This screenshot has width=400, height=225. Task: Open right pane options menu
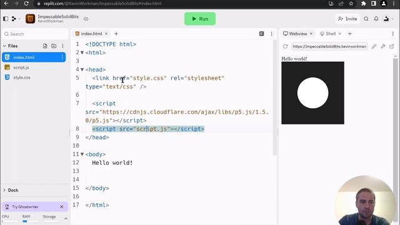click(x=393, y=34)
